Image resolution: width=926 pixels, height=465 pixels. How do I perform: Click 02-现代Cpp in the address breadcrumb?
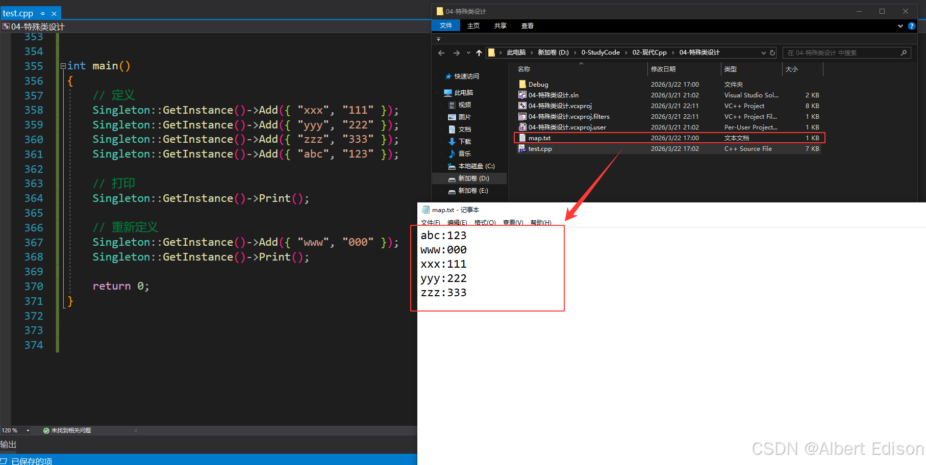pyautogui.click(x=649, y=53)
